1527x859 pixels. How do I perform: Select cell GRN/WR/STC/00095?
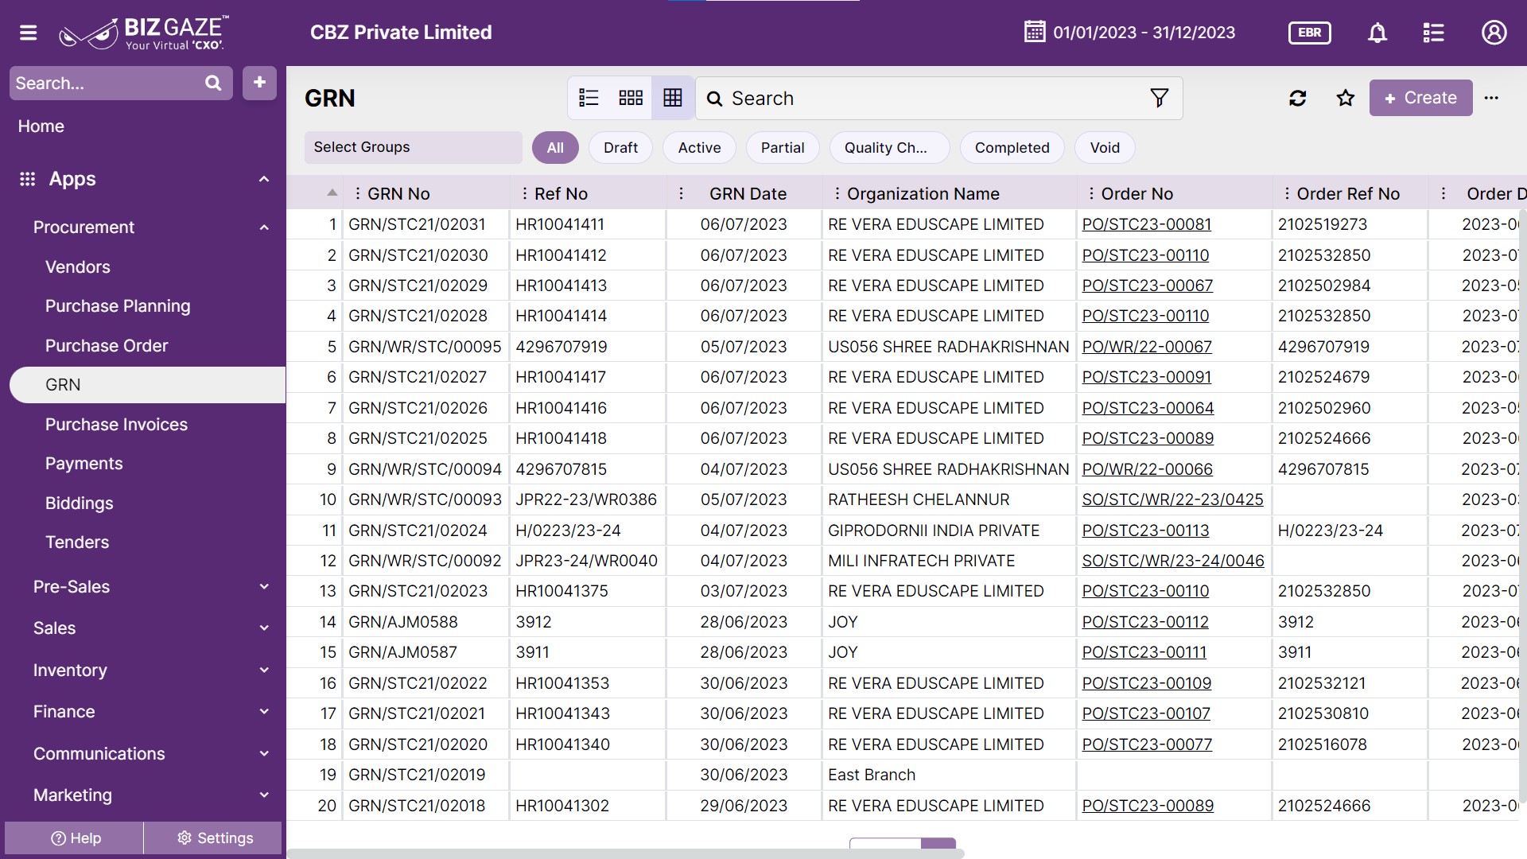point(425,347)
